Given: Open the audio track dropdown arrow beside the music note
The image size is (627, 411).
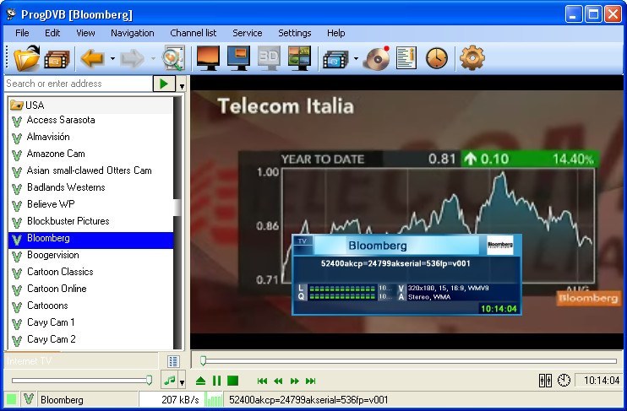Looking at the screenshot, I should (x=182, y=382).
